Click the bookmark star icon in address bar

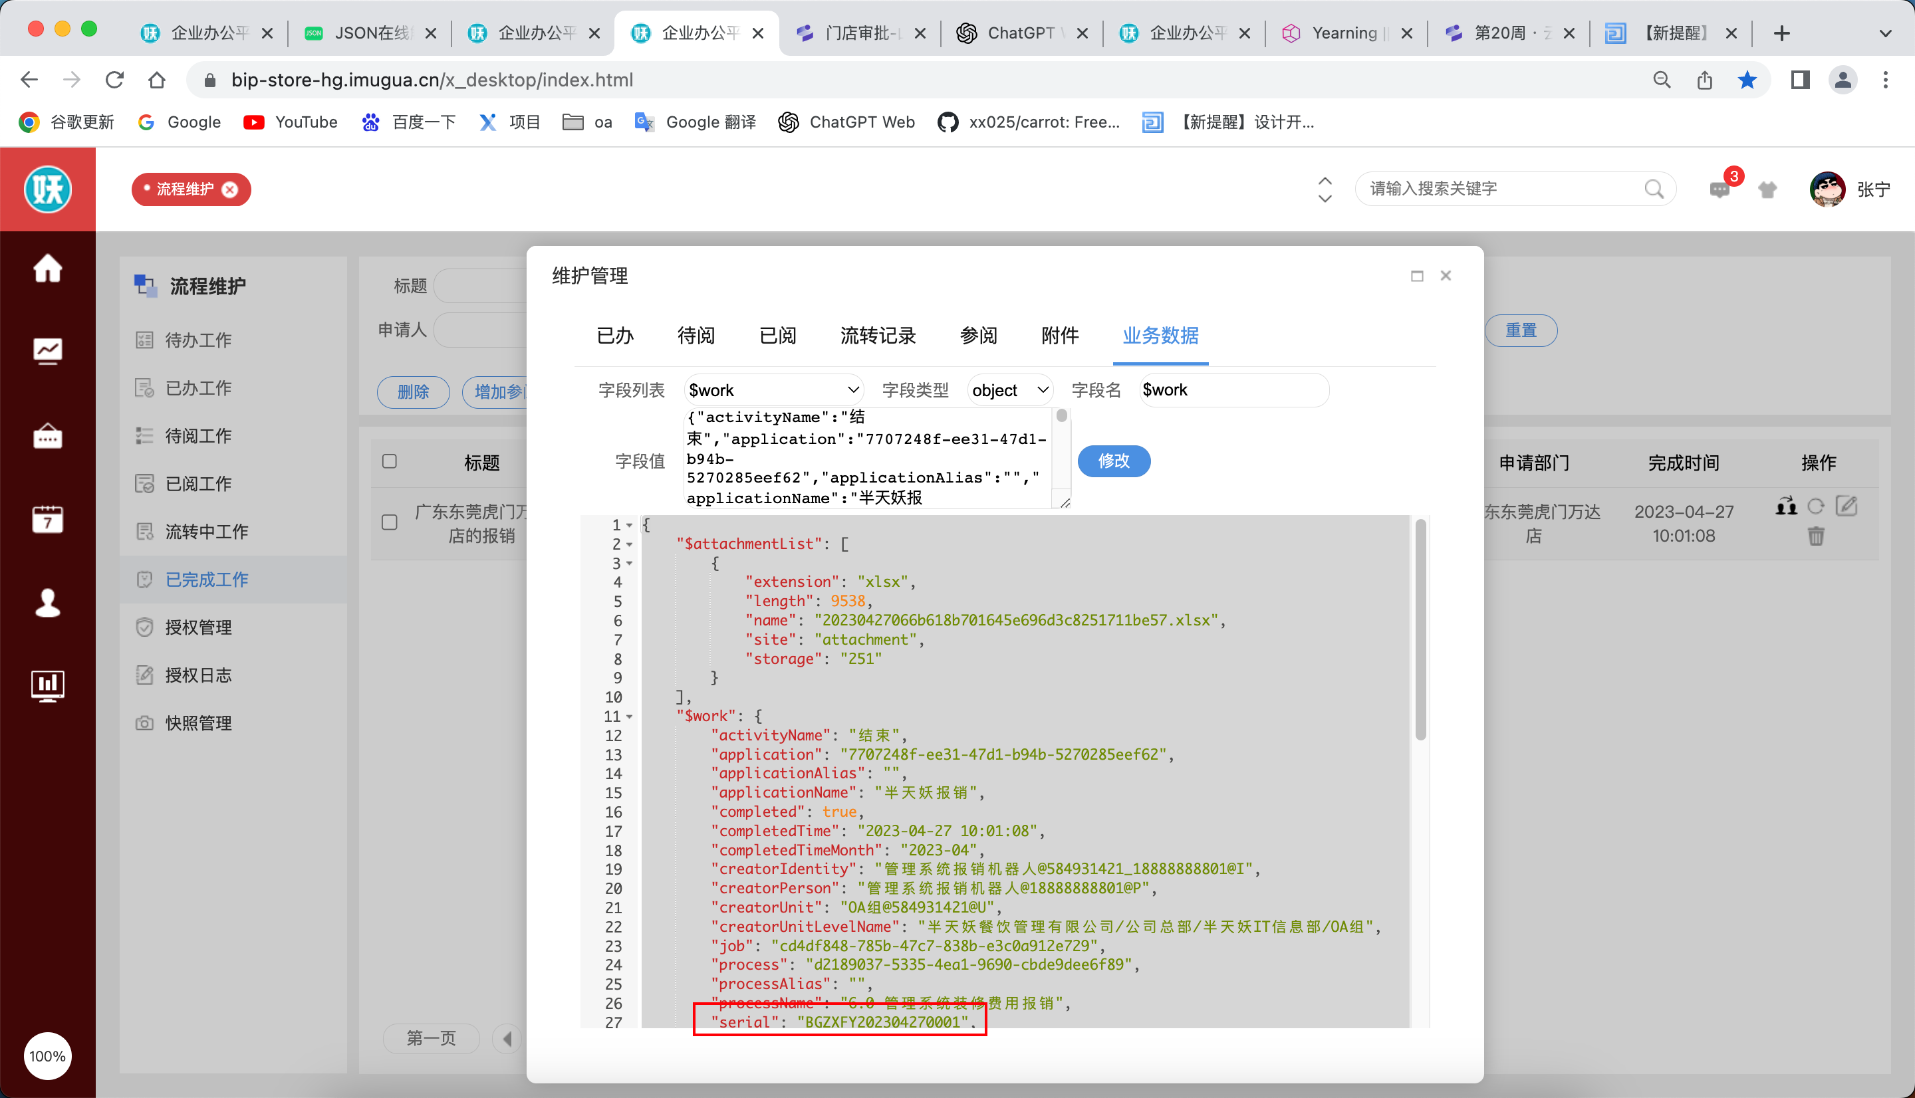(1747, 80)
